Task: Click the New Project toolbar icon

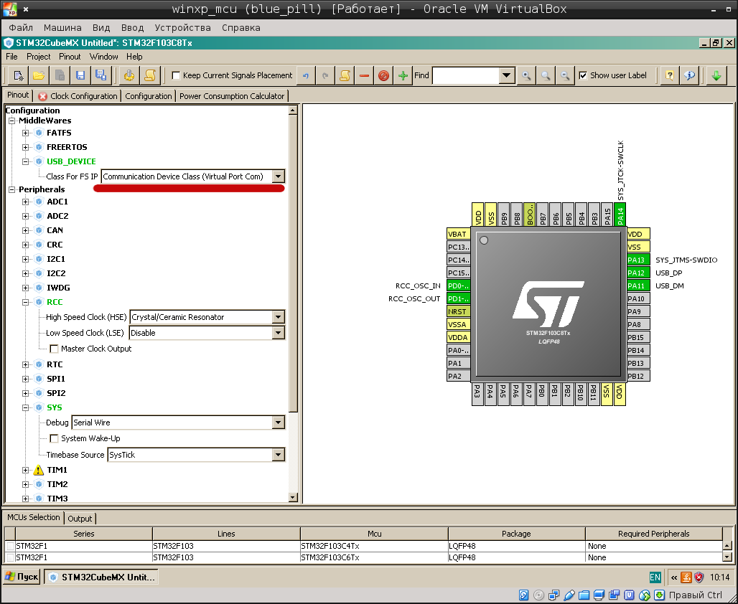Action: pyautogui.click(x=19, y=75)
